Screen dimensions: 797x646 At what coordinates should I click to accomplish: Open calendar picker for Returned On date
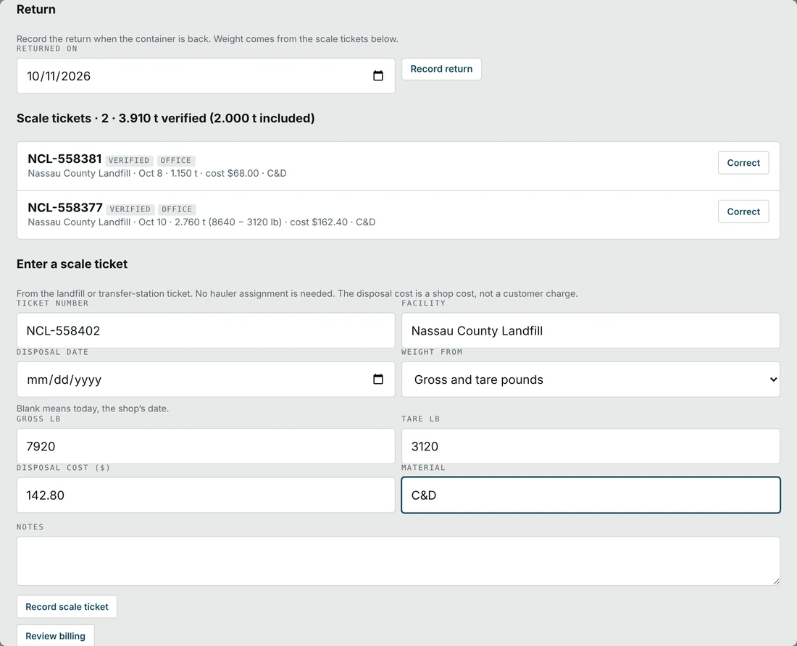coord(377,75)
